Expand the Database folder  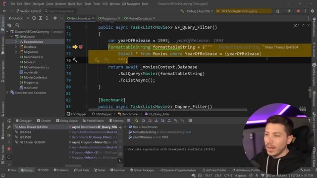click(x=16, y=47)
